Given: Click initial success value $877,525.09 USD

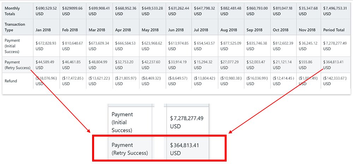Looking at the screenshot, I should coord(231,46).
